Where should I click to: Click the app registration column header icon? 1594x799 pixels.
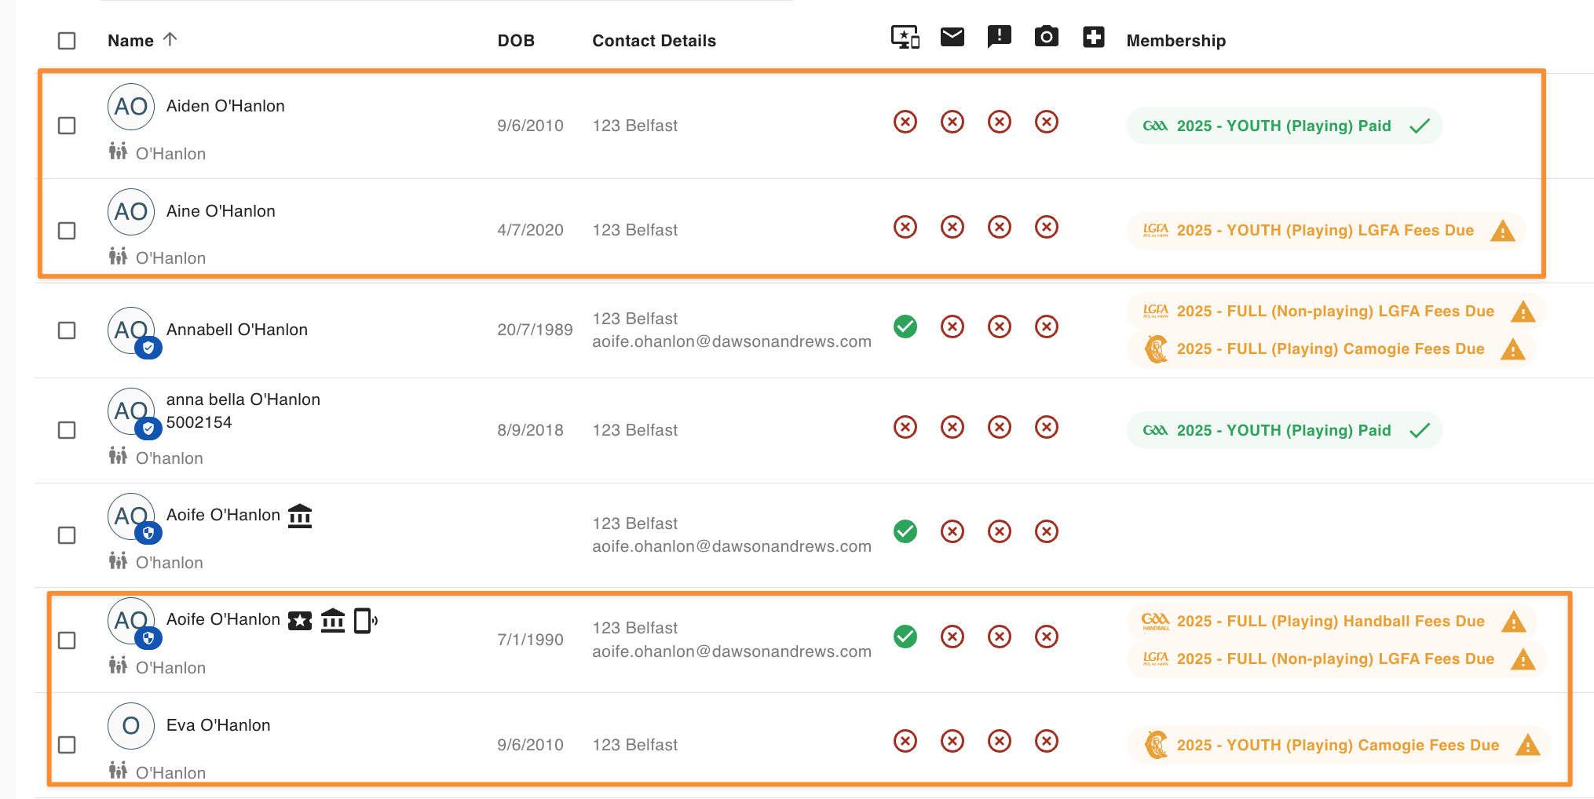coord(905,37)
